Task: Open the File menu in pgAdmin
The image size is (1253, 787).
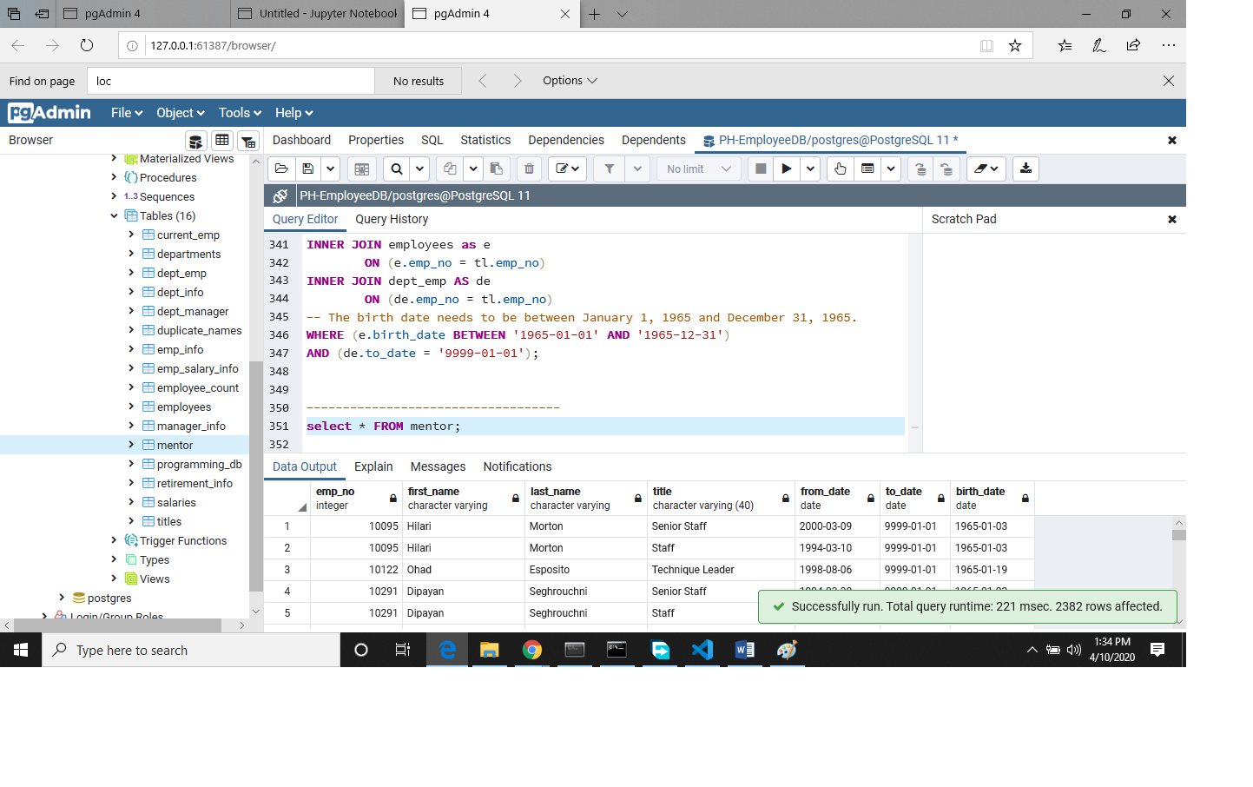Action: click(x=127, y=113)
